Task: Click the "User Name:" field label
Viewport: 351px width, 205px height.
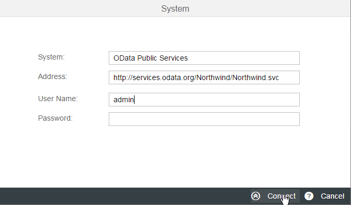Action: 58,99
